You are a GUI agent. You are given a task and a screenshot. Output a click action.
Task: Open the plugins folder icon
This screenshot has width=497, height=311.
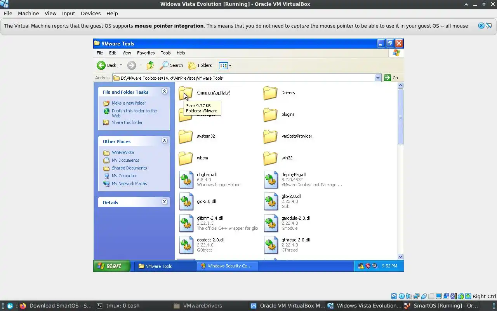click(270, 115)
